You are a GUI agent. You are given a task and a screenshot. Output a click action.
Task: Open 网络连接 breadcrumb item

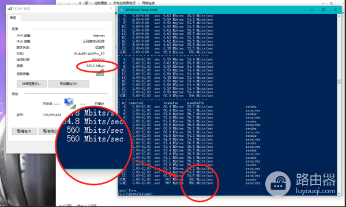click(148, 3)
